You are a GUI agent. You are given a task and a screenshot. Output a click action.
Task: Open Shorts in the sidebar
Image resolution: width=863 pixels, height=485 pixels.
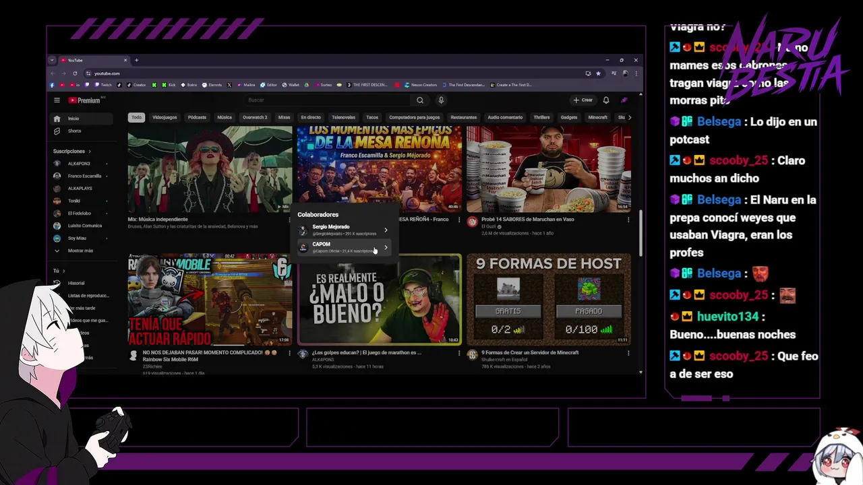(82, 131)
